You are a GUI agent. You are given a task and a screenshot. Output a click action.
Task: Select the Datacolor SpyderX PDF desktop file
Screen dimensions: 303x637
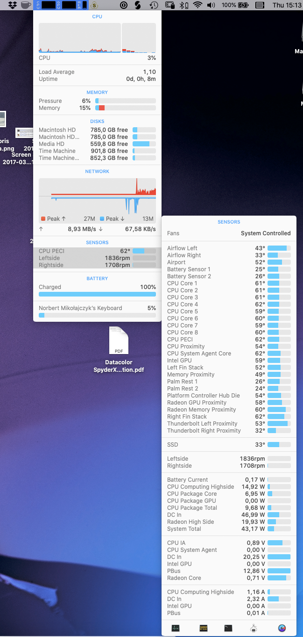pyautogui.click(x=119, y=350)
